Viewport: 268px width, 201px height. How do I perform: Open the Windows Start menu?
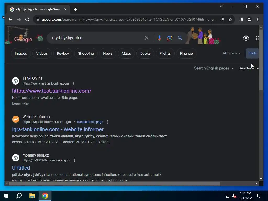tap(6, 196)
